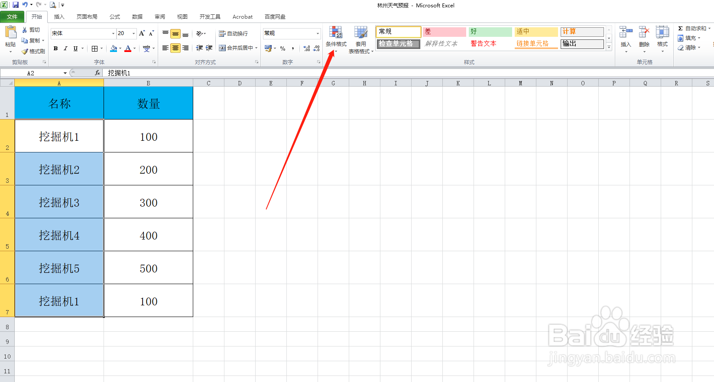Click the Comma Style icon

(x=293, y=49)
